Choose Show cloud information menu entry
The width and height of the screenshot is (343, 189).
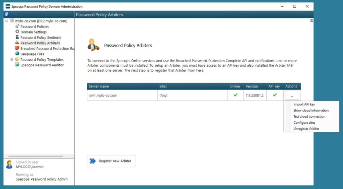coord(311,111)
